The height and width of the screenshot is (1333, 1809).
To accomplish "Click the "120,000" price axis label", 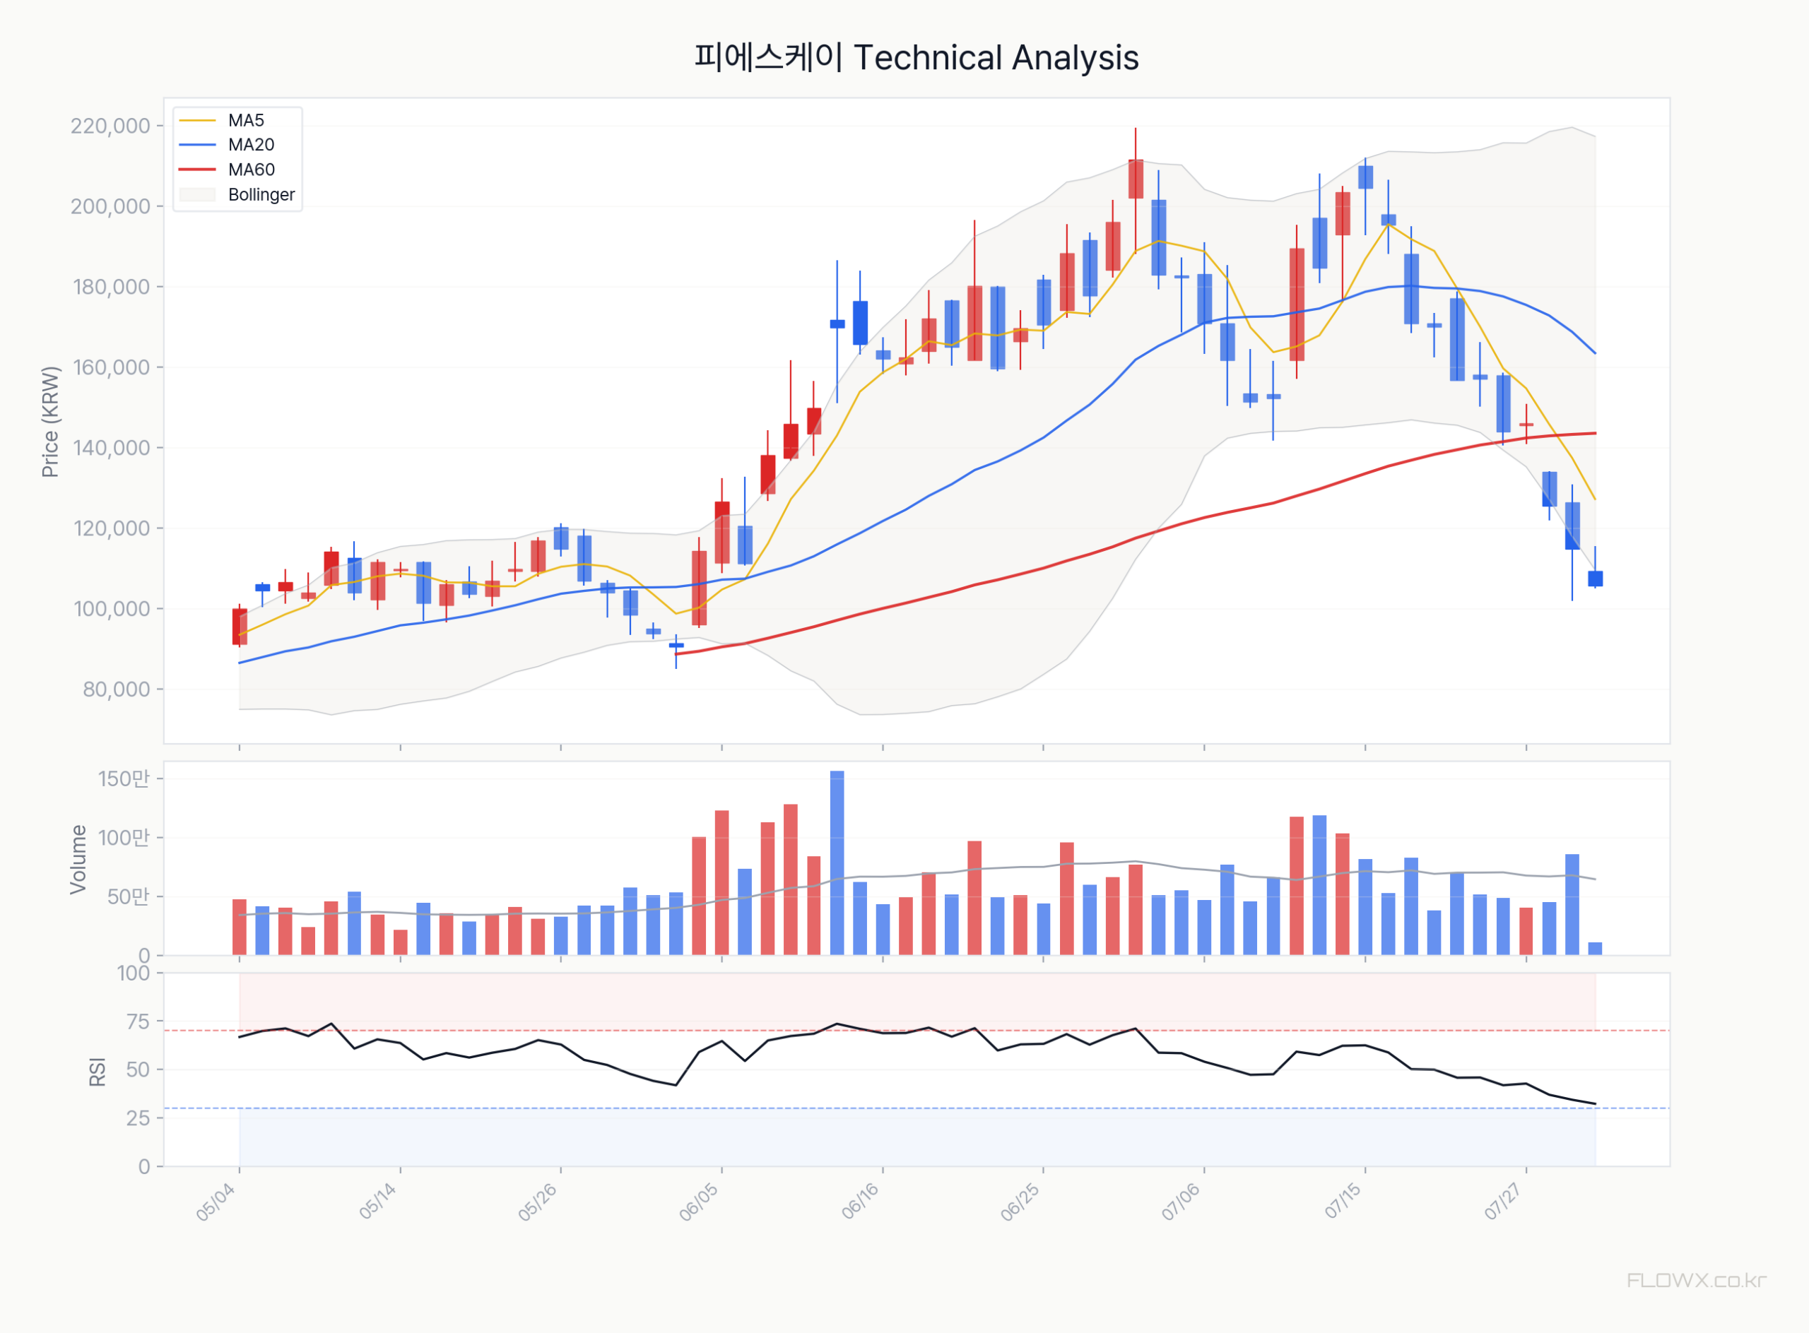I will click(112, 528).
